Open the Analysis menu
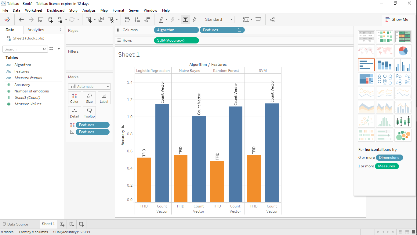This screenshot has height=235, width=417. click(89, 10)
